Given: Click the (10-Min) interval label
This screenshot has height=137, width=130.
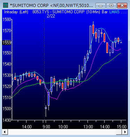Looking at the screenshot, I should click(93, 12).
